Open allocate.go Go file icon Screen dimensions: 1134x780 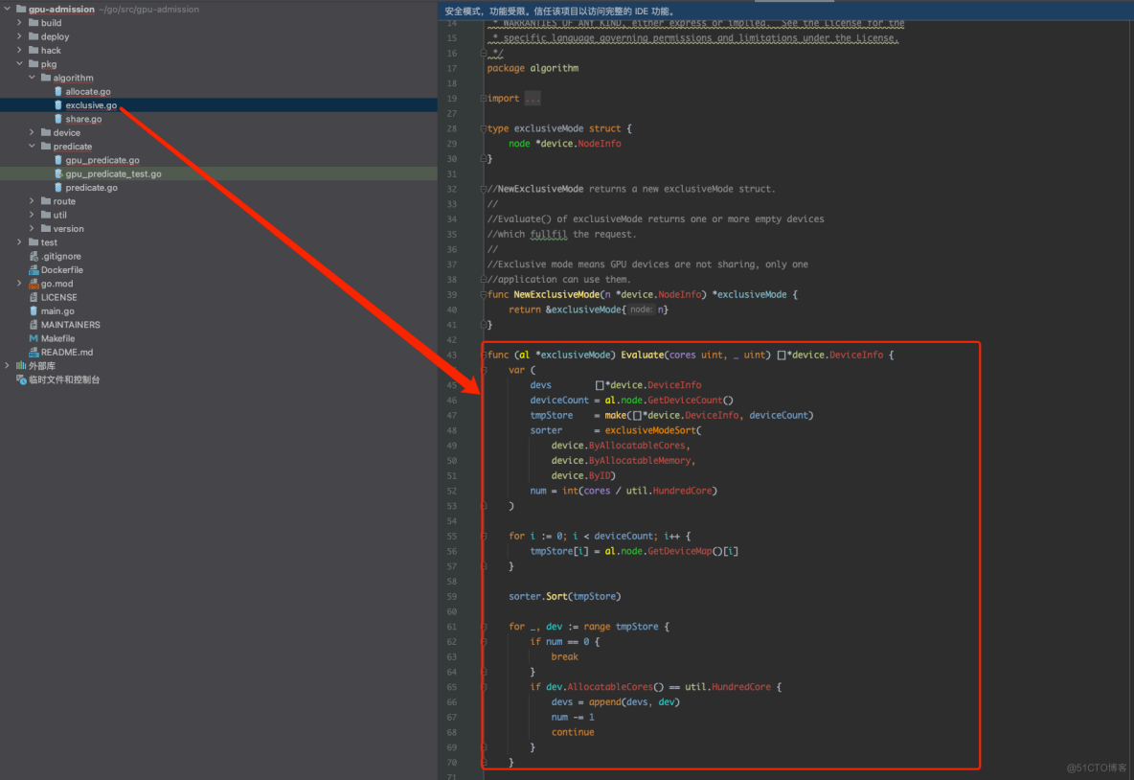coord(58,92)
